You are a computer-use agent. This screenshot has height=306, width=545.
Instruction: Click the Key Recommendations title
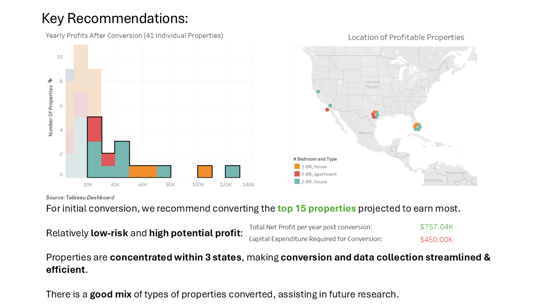click(115, 18)
